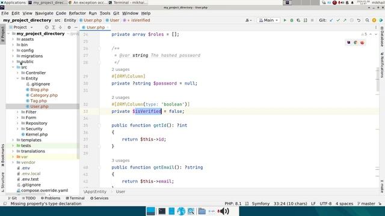Open the terminal icon in the taskbar
Viewport: 385px width, 216px height.
coord(162,211)
